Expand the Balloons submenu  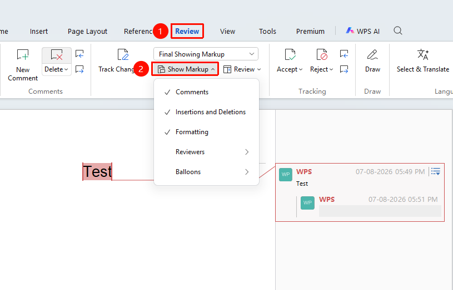point(207,172)
